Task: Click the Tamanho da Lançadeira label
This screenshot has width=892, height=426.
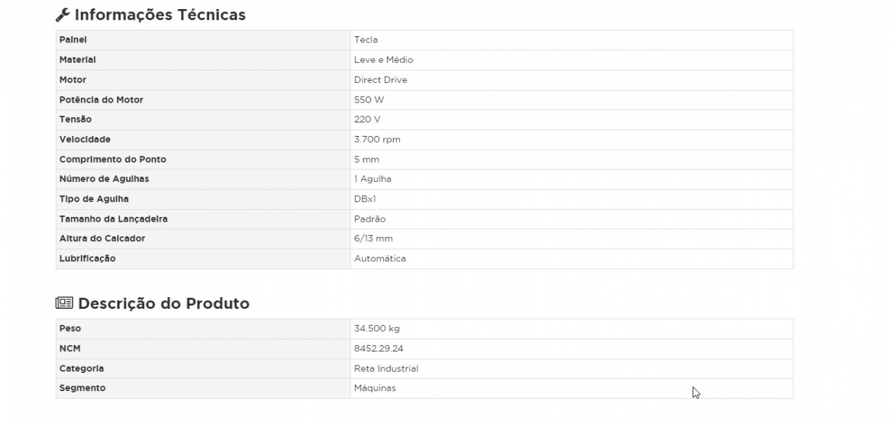Action: pos(114,219)
